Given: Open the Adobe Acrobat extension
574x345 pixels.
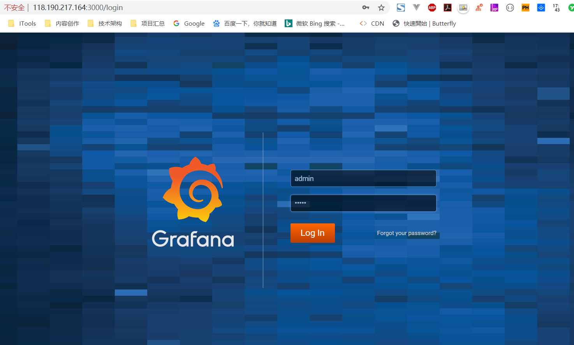Looking at the screenshot, I should click(447, 8).
